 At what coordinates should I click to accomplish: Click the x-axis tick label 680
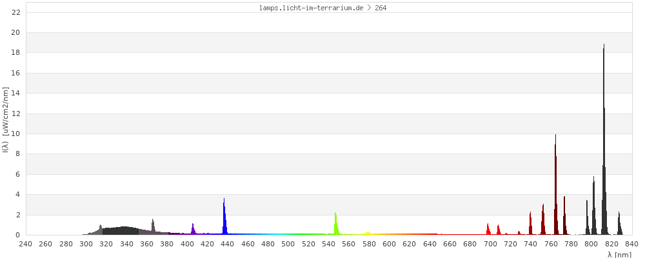(x=470, y=244)
